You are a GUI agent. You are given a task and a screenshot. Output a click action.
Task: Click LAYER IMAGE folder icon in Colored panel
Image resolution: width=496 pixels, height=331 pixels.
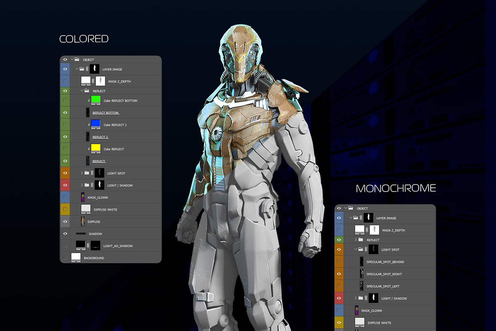point(82,69)
